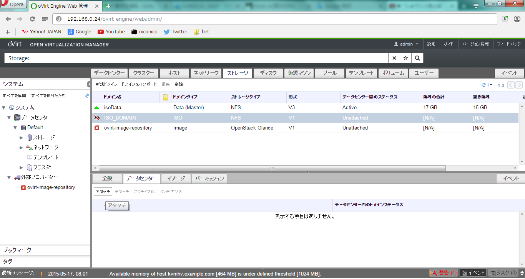Screen dimensions: 525x279
Task: Click shared status folder column icon
Action: 166,97
